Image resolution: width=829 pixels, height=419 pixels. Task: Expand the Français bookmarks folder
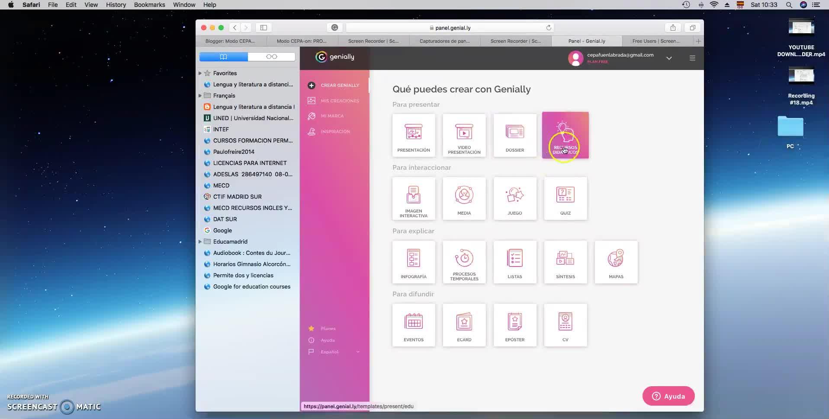click(200, 96)
